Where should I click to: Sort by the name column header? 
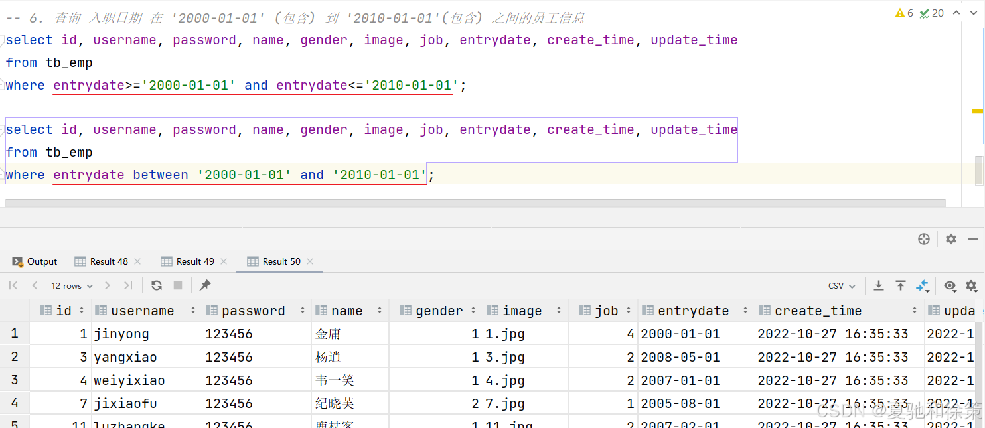click(x=350, y=311)
